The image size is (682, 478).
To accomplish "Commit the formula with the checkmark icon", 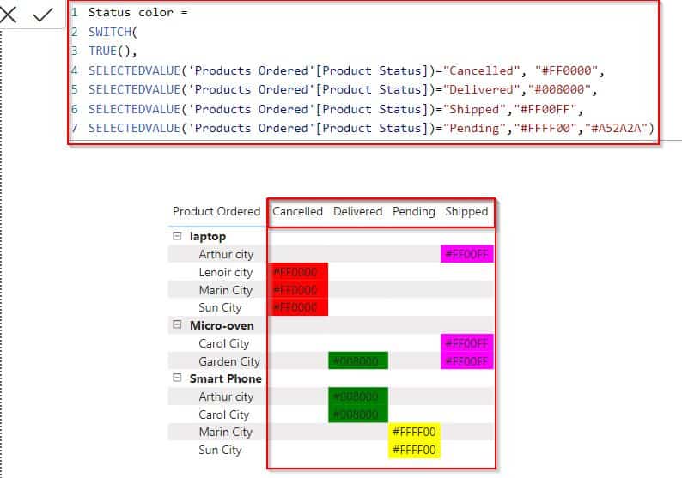I will pyautogui.click(x=43, y=15).
